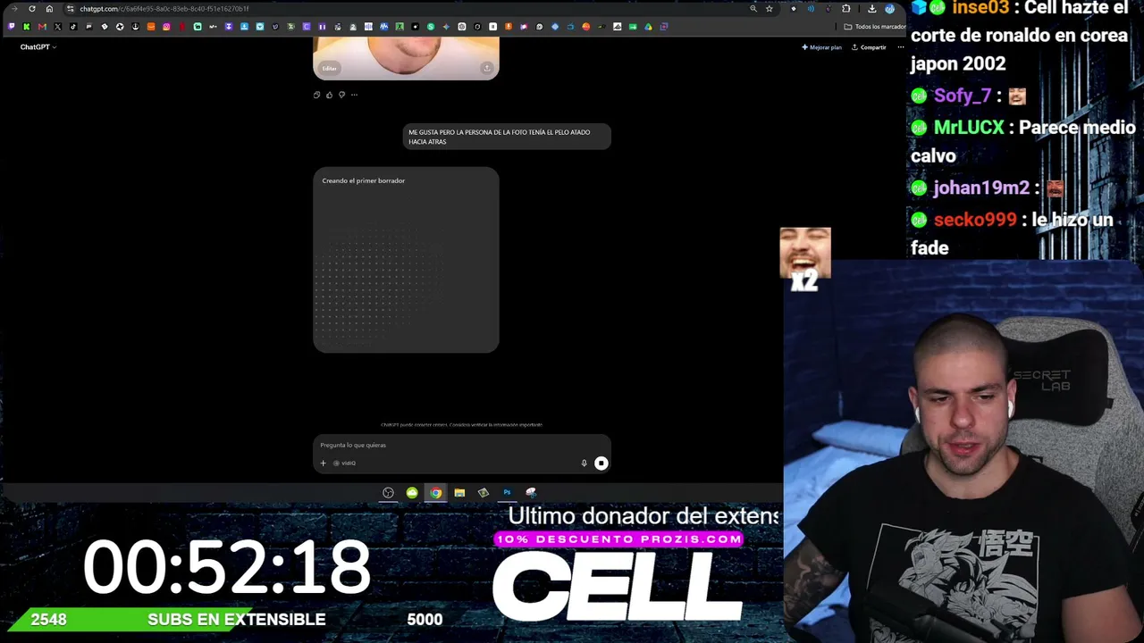Open the browser extensions puzzle icon
1144x643 pixels.
tap(845, 9)
